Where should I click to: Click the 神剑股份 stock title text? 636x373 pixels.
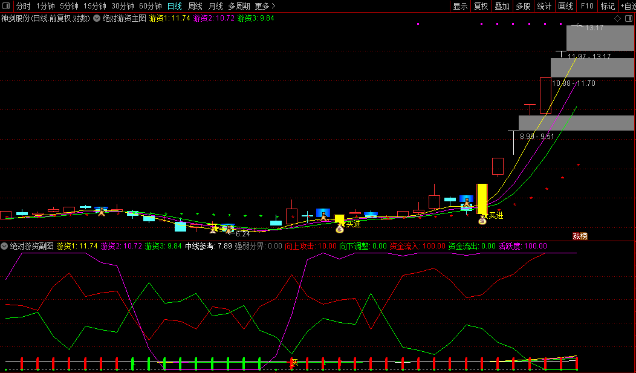pyautogui.click(x=45, y=18)
